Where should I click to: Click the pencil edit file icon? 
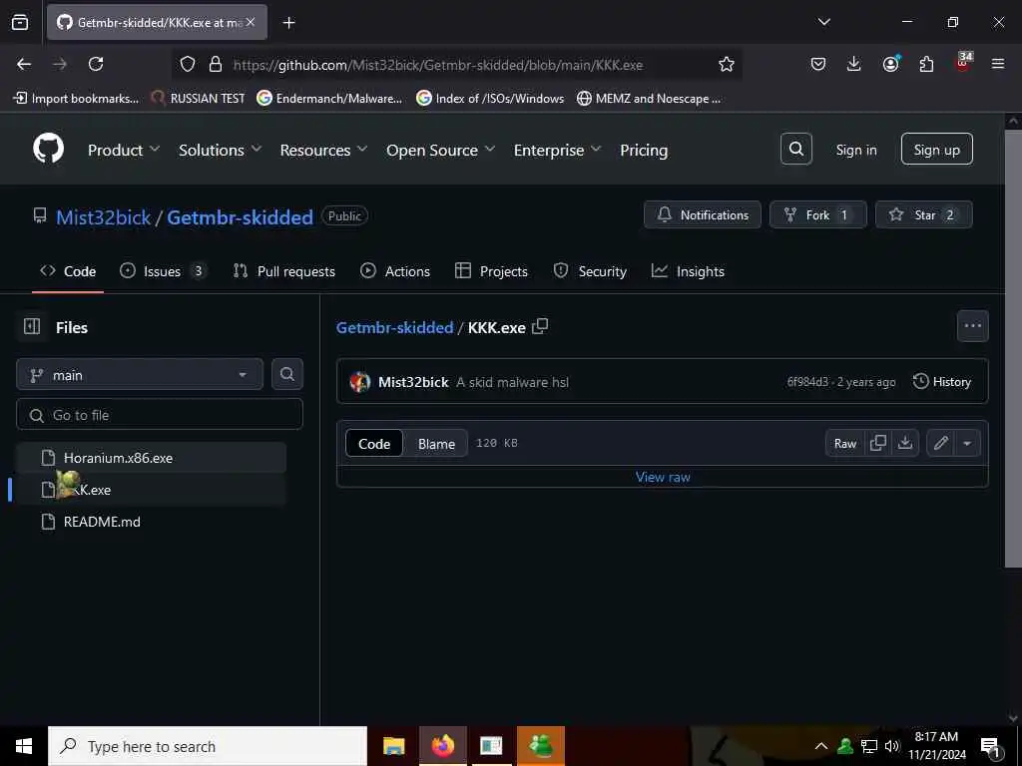click(x=940, y=443)
